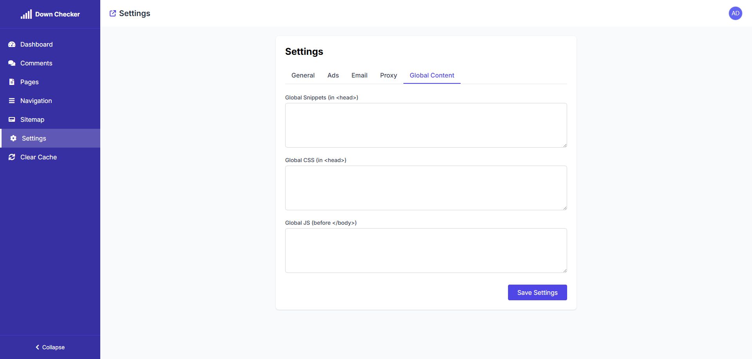The height and width of the screenshot is (359, 752).
Task: Open external link icon beside Settings title
Action: click(x=113, y=13)
